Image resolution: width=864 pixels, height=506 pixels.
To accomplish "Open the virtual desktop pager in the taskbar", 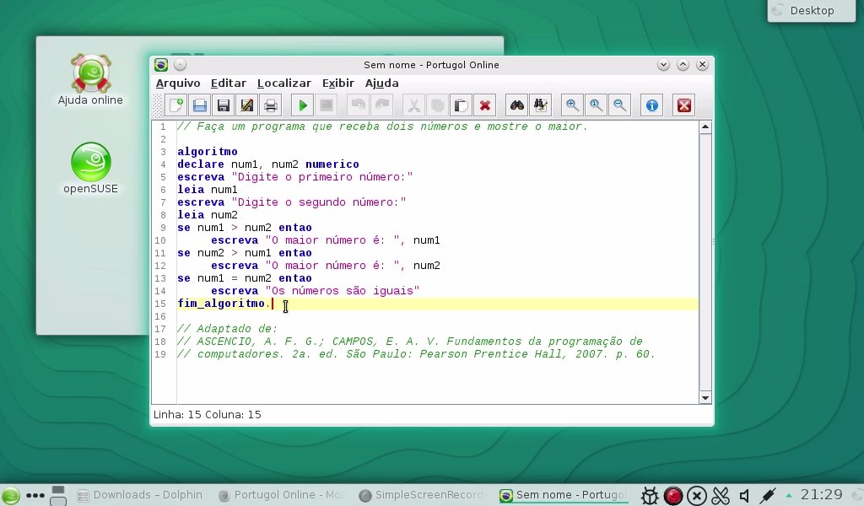I will click(x=58, y=495).
